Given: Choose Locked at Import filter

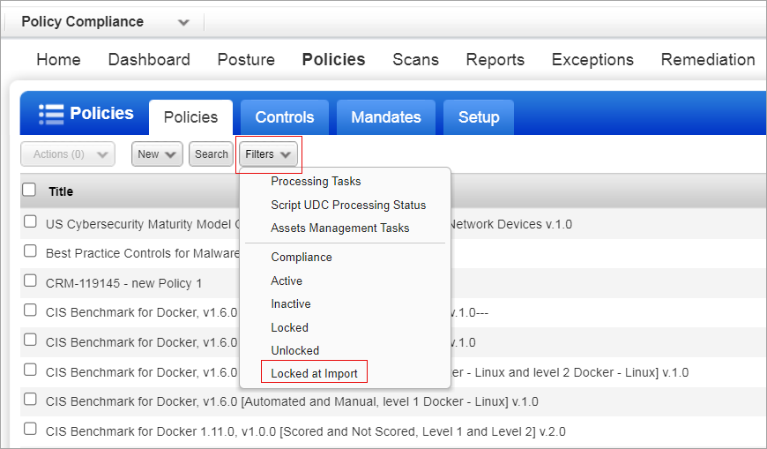Looking at the screenshot, I should 314,373.
